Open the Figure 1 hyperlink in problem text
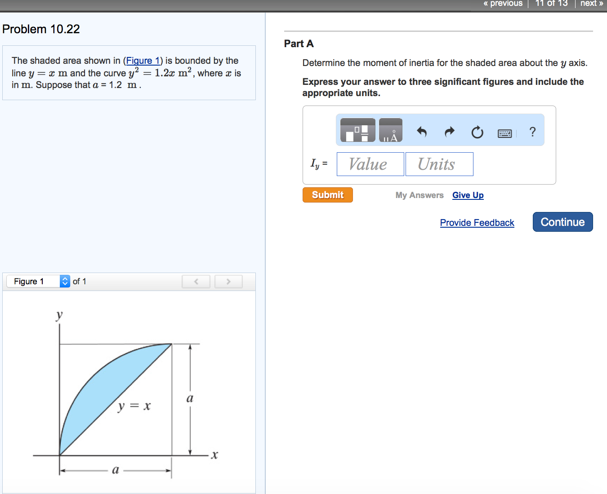Screen dimensions: 607x494 (143, 61)
